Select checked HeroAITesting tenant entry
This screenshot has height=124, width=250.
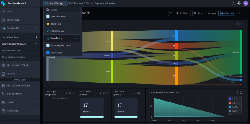62,38
